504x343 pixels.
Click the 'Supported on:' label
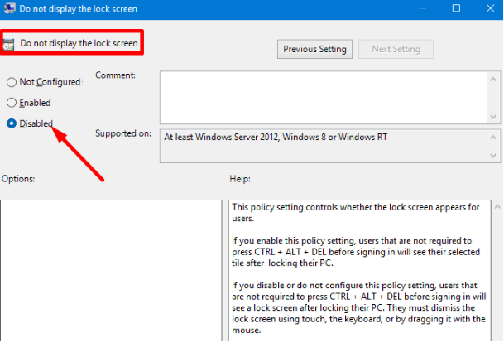tap(123, 133)
